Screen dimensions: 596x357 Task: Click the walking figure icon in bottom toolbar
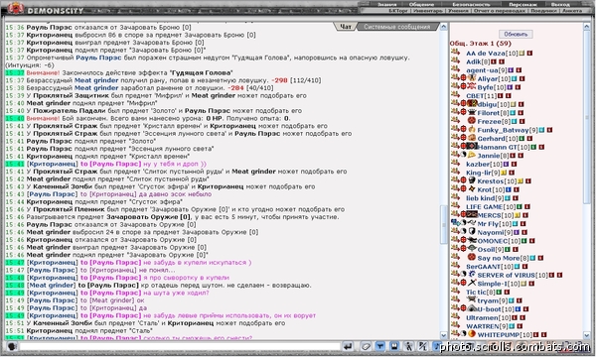tap(408, 346)
